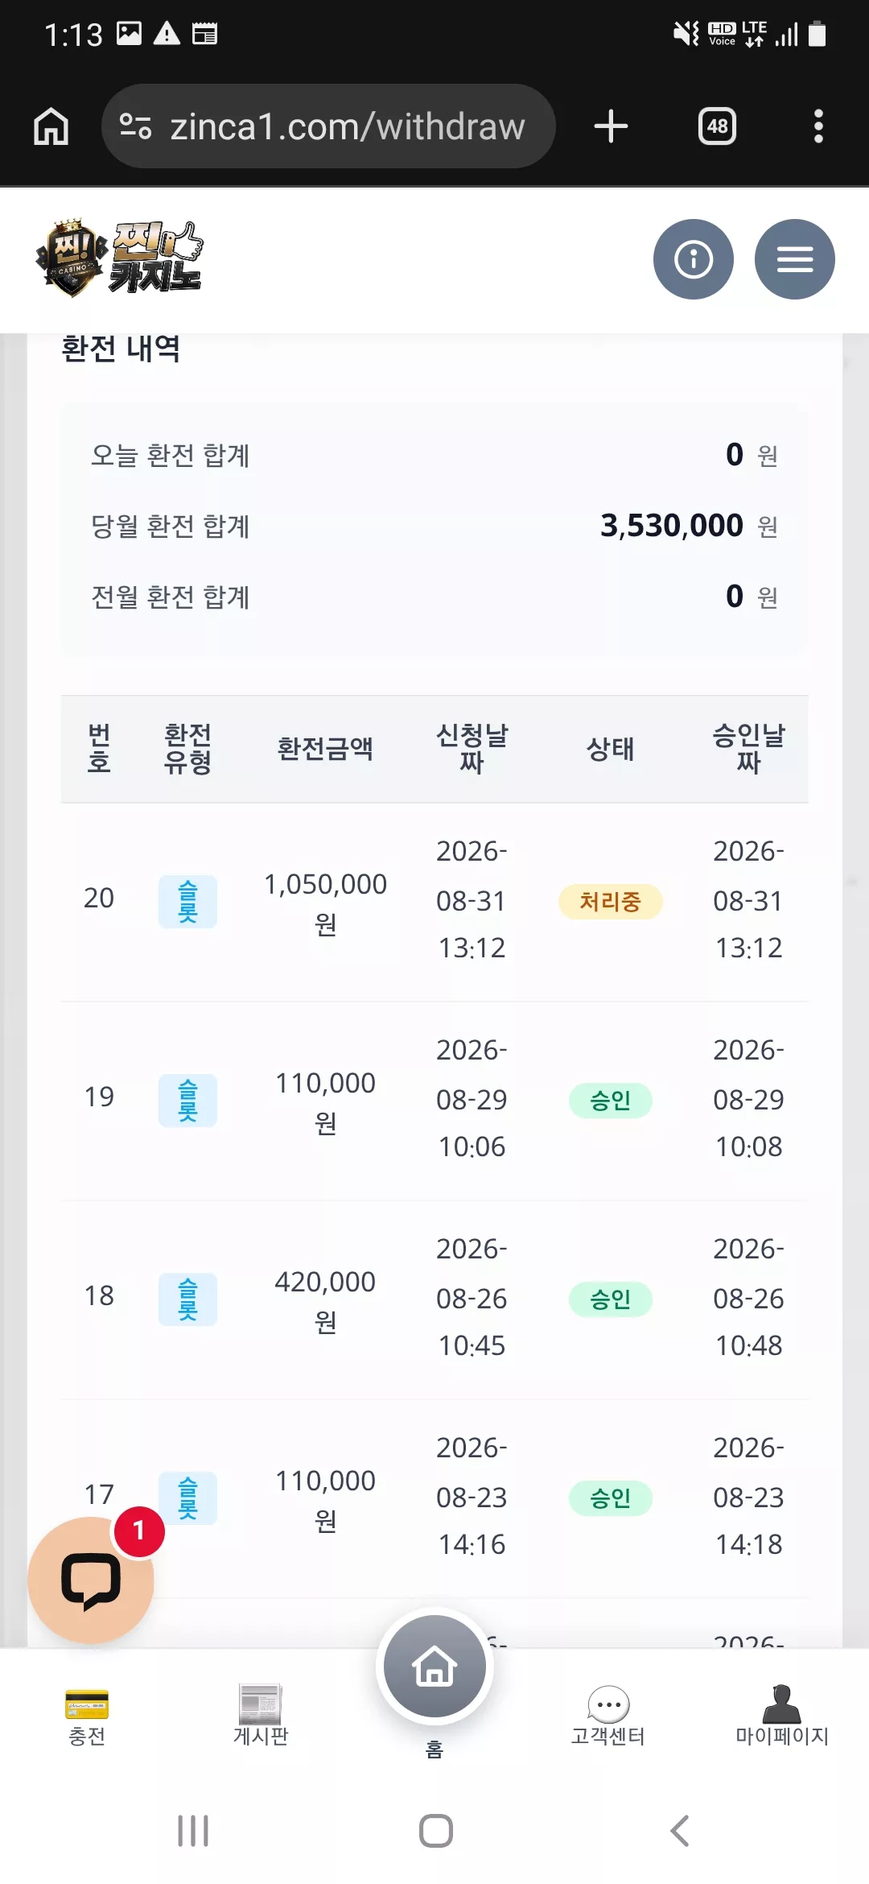The width and height of the screenshot is (869, 1884).
Task: Expand the hamburger menu button
Action: pyautogui.click(x=795, y=259)
